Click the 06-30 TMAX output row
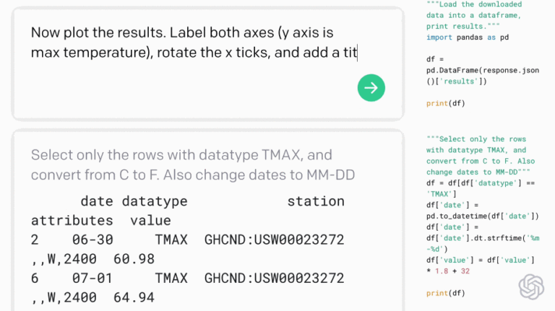This screenshot has height=311, width=555. click(188, 239)
